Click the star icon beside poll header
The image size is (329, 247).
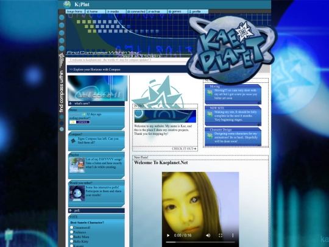(71, 210)
